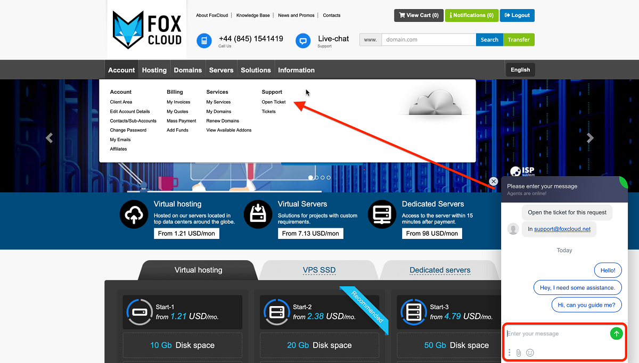The height and width of the screenshot is (363, 639).
Task: Advance the banner with the right arrow
Action: 589,138
